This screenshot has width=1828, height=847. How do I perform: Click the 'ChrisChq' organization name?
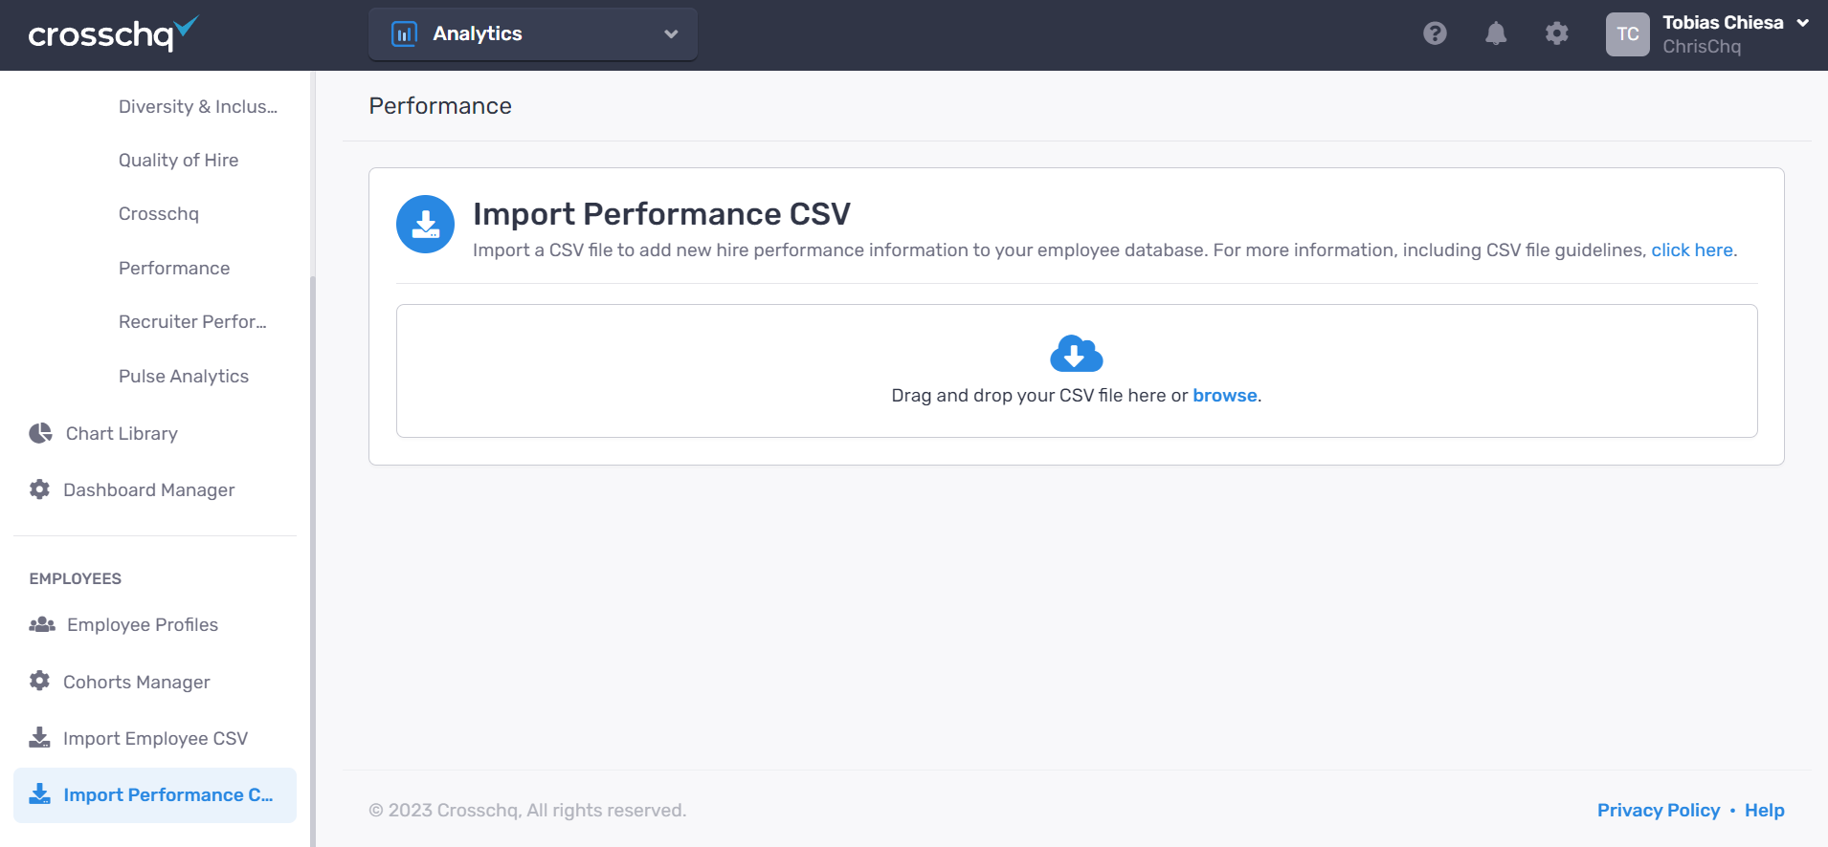[x=1702, y=47]
